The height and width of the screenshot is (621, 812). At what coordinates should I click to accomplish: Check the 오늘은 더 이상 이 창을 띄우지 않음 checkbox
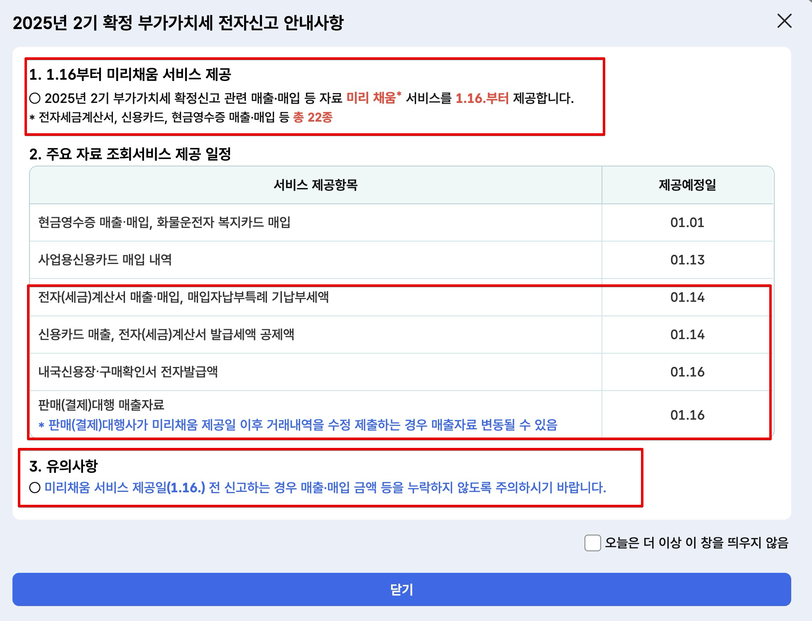592,543
